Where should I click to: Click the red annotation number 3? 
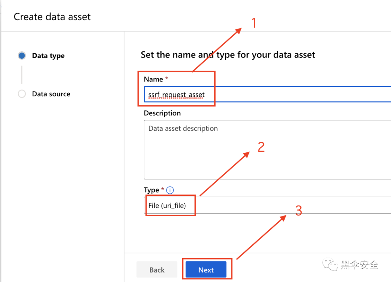click(299, 211)
